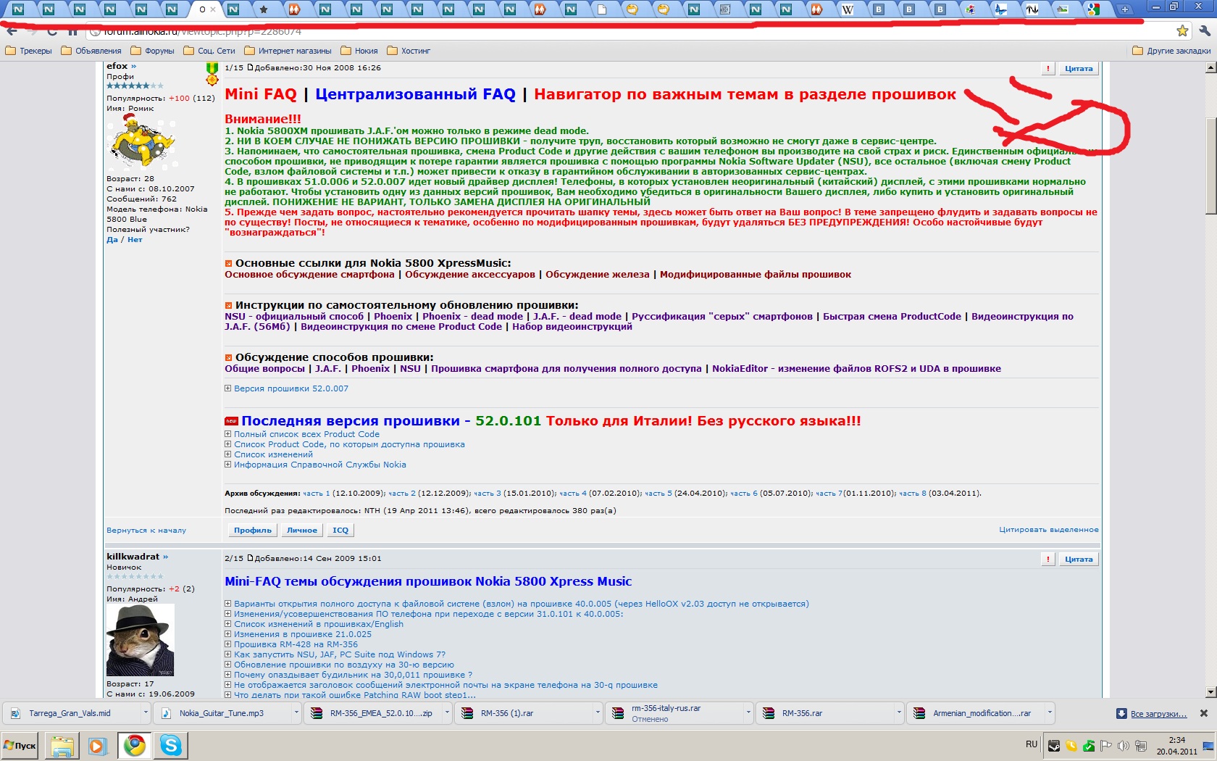This screenshot has width=1217, height=761.
Task: Click Все загрузки link
Action: click(1158, 714)
